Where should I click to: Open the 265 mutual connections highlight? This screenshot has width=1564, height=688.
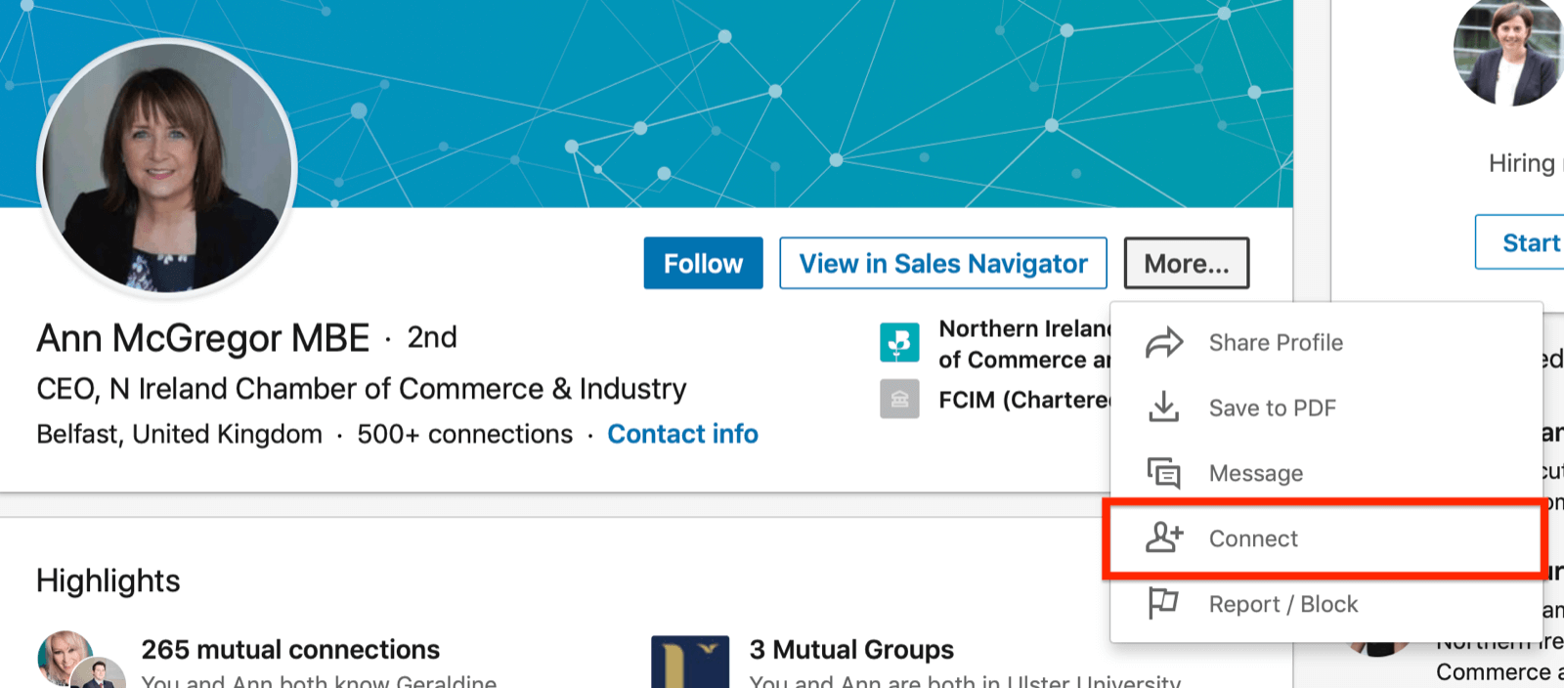click(x=290, y=650)
